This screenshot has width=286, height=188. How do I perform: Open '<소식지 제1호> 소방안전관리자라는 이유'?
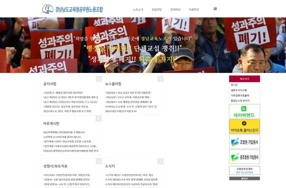(129, 175)
